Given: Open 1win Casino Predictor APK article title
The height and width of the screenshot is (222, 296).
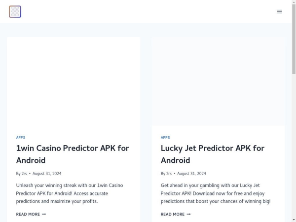Looking at the screenshot, I should (73, 154).
